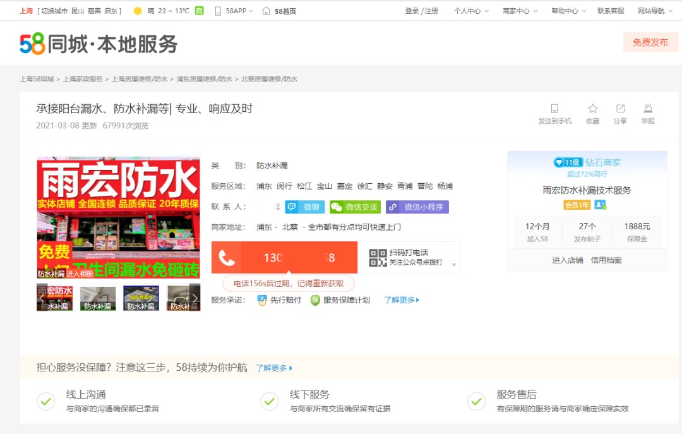This screenshot has width=682, height=434.
Task: Click the share icon
Action: click(x=620, y=109)
